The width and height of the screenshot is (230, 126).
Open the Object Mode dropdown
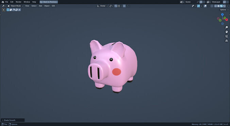pos(15,6)
